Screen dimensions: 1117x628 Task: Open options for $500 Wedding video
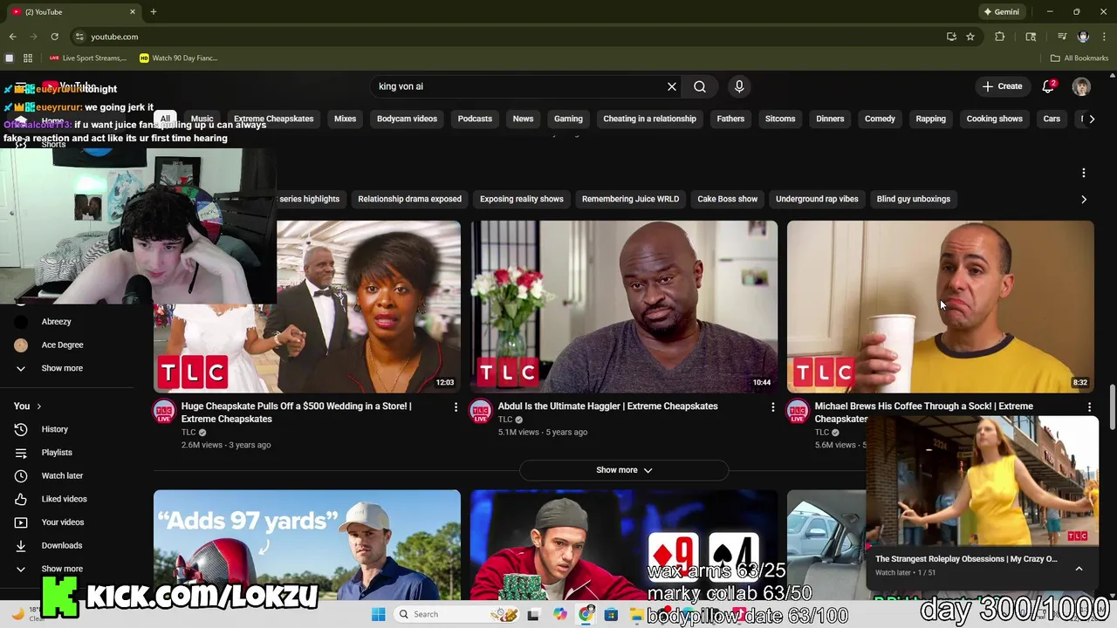[x=456, y=407]
